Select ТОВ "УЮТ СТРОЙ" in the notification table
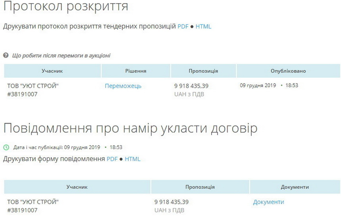The height and width of the screenshot is (218, 341). 33,202
